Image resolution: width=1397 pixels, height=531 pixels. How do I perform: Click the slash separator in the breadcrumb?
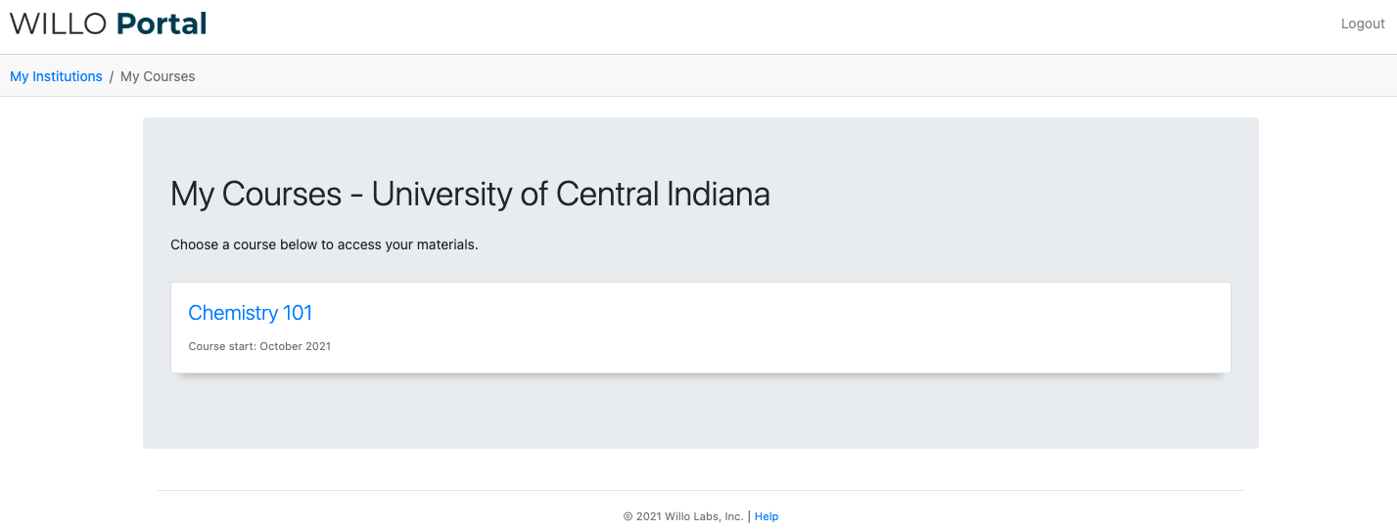click(x=112, y=76)
